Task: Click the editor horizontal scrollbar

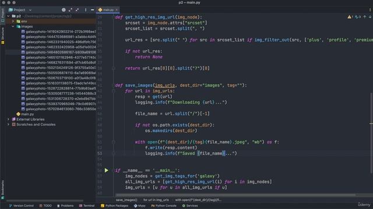Action: (x=235, y=195)
